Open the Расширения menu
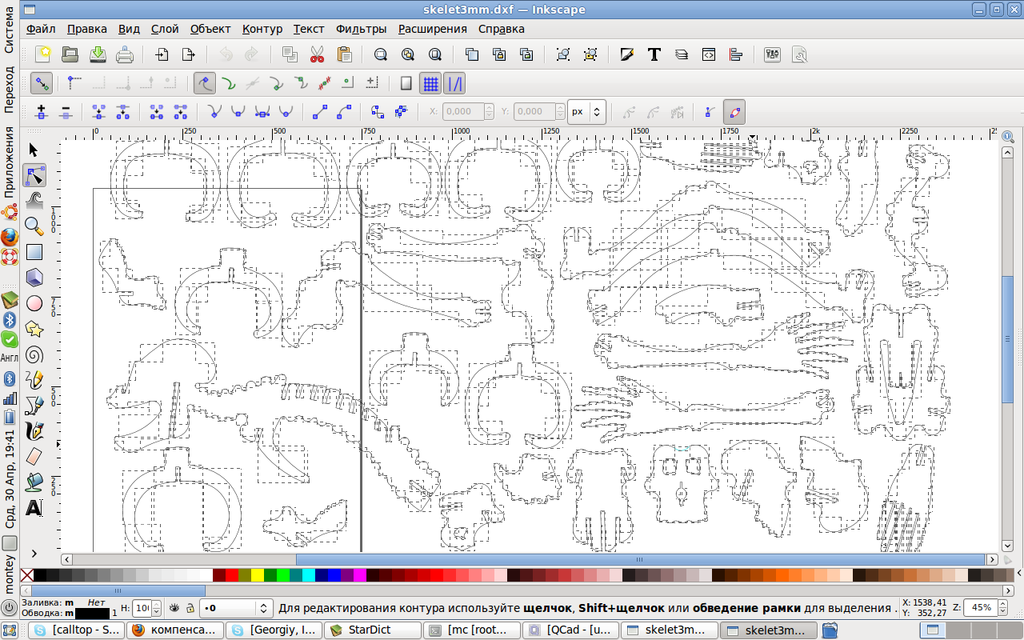The height and width of the screenshot is (640, 1024). pos(433,29)
